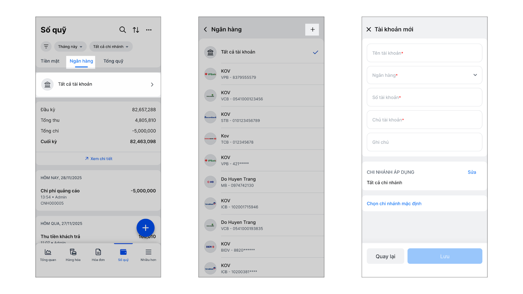Tap the bank icon in Tất cả tài khoản card
This screenshot has width=523, height=294.
(47, 84)
